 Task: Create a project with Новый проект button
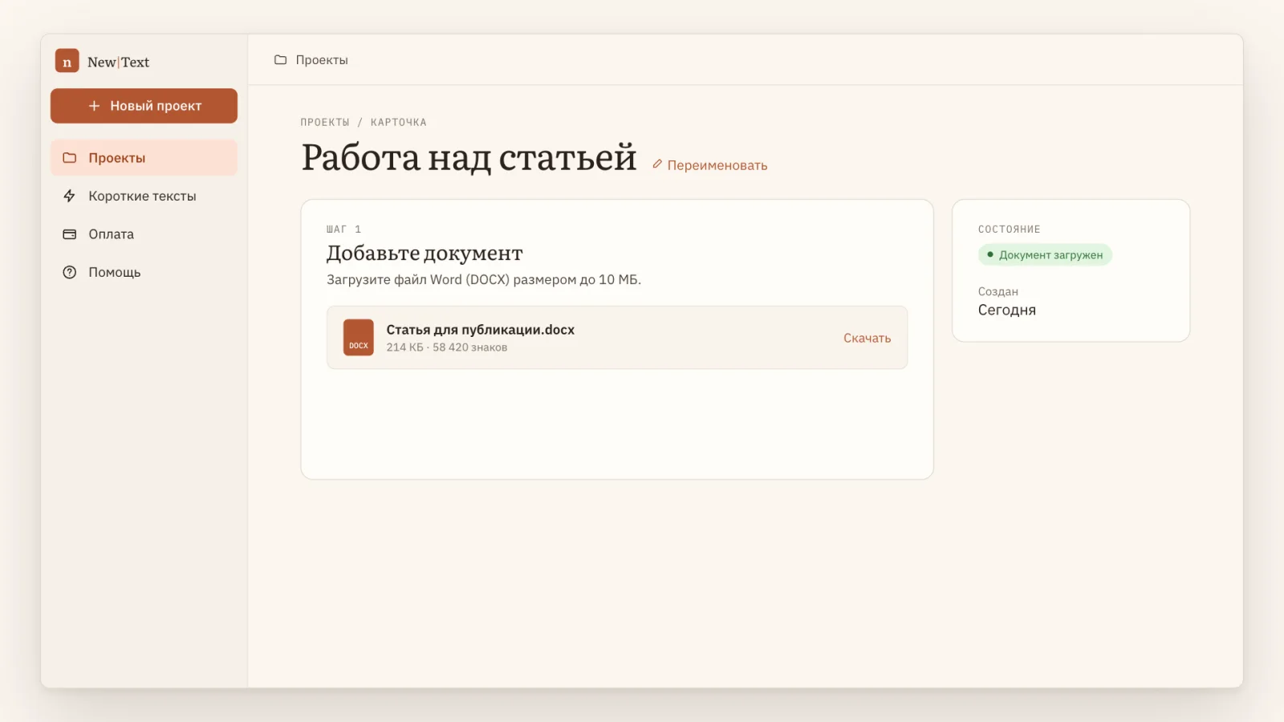(x=144, y=106)
